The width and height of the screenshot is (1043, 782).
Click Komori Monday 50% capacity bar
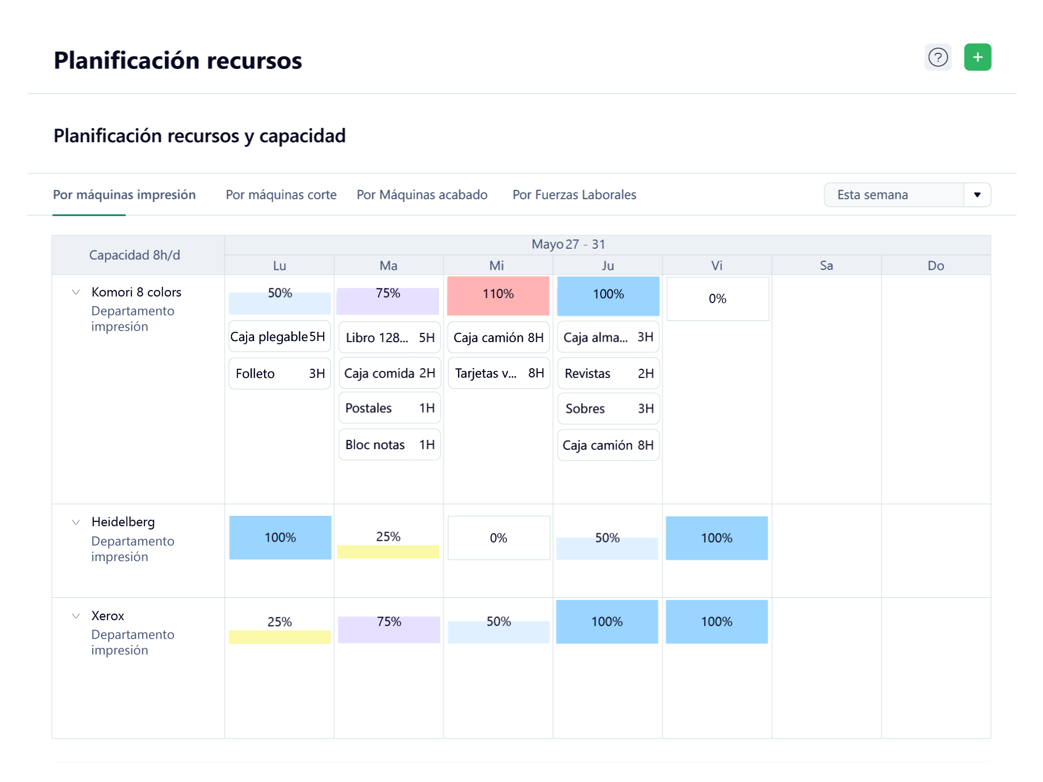click(x=279, y=303)
